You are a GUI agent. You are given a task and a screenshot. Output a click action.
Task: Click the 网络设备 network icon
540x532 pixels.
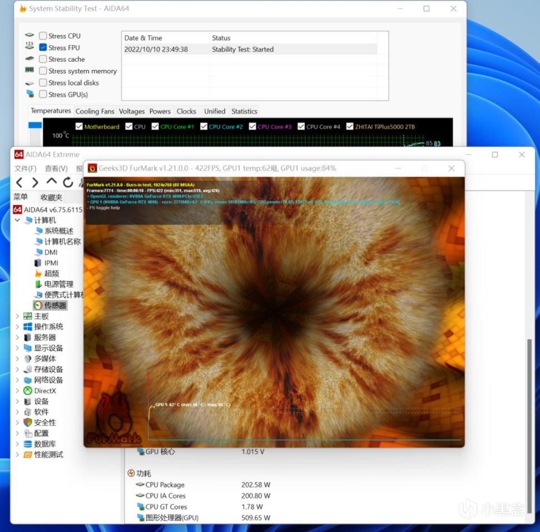coord(28,380)
